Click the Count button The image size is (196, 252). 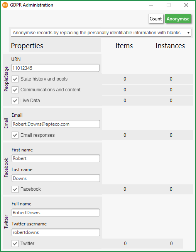[x=155, y=19]
